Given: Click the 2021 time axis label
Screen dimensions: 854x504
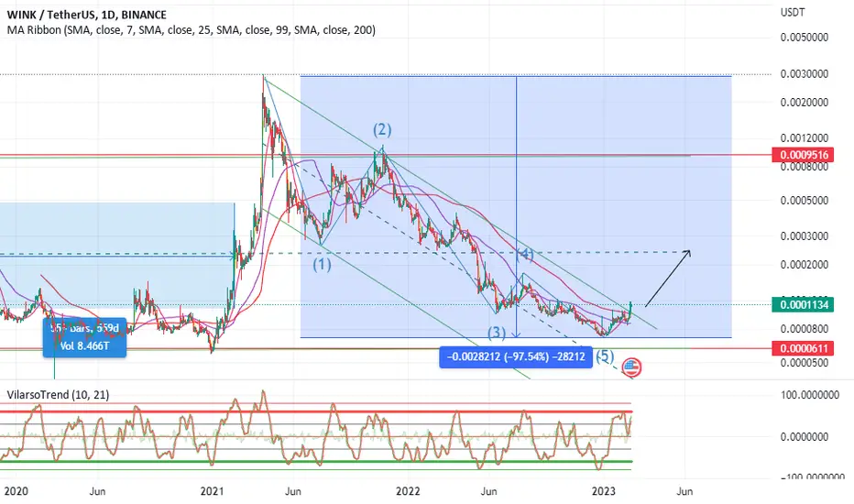Looking at the screenshot, I should click(212, 491).
